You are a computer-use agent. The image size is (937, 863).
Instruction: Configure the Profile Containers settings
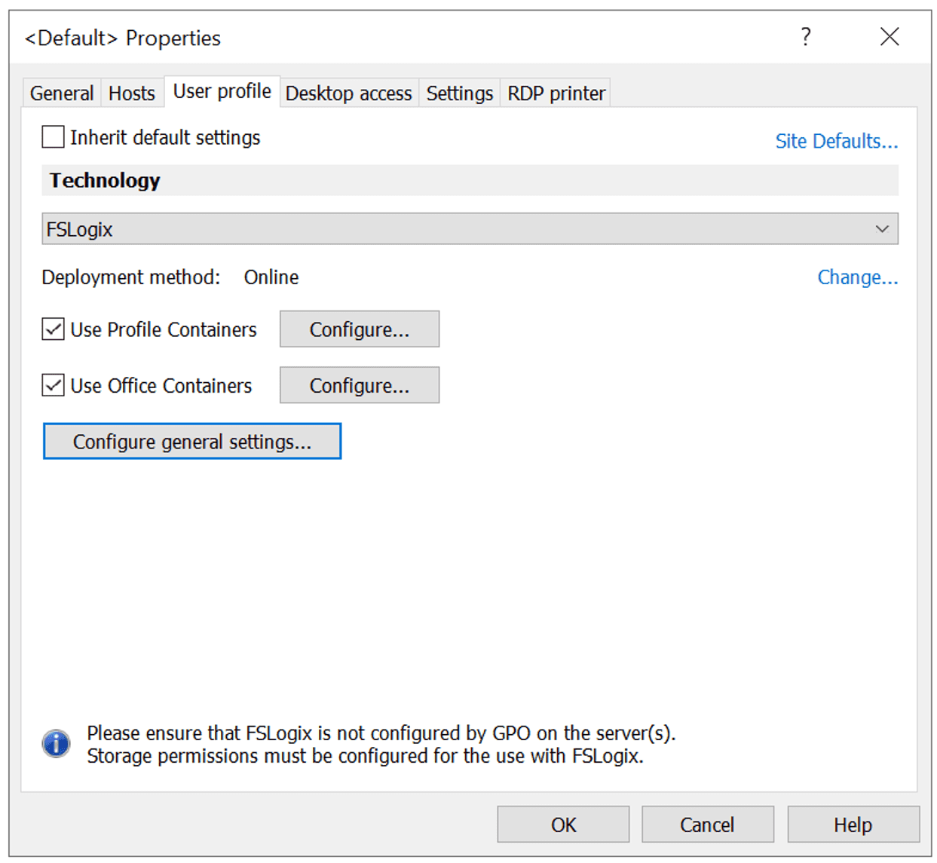pyautogui.click(x=359, y=329)
